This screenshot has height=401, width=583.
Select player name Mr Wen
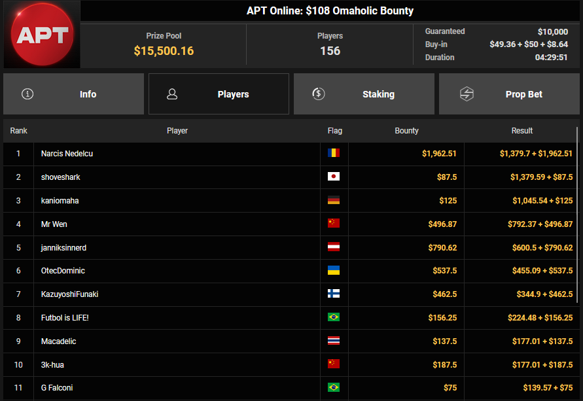tap(54, 224)
